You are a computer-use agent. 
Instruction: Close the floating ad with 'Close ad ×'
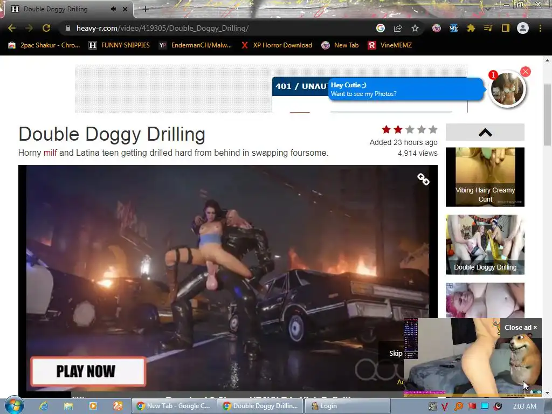click(x=521, y=327)
